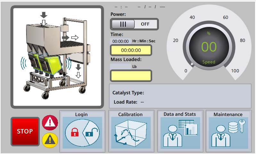Click the 100 mark on speed gauge

point(235,70)
